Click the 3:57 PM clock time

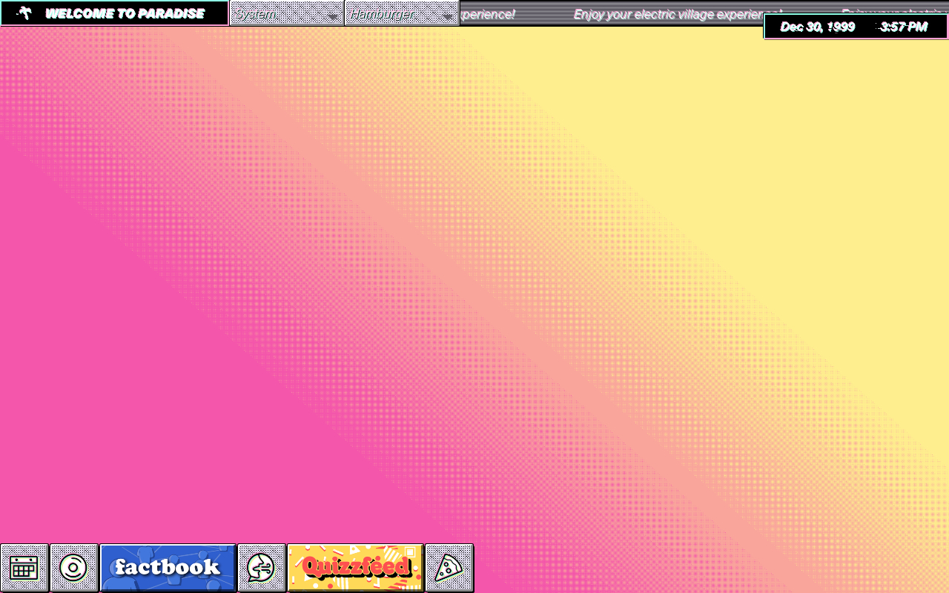point(903,27)
